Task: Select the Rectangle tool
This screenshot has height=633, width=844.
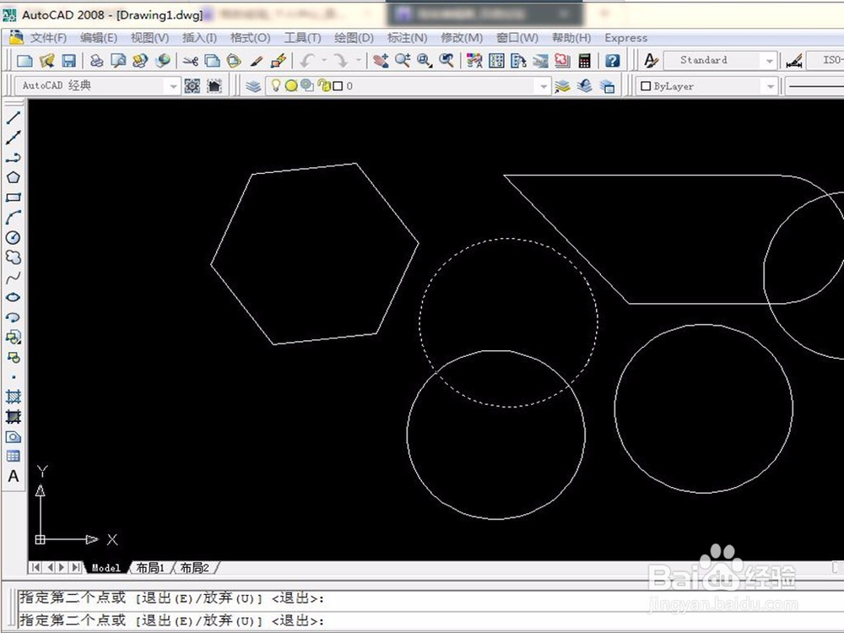Action: tap(13, 197)
